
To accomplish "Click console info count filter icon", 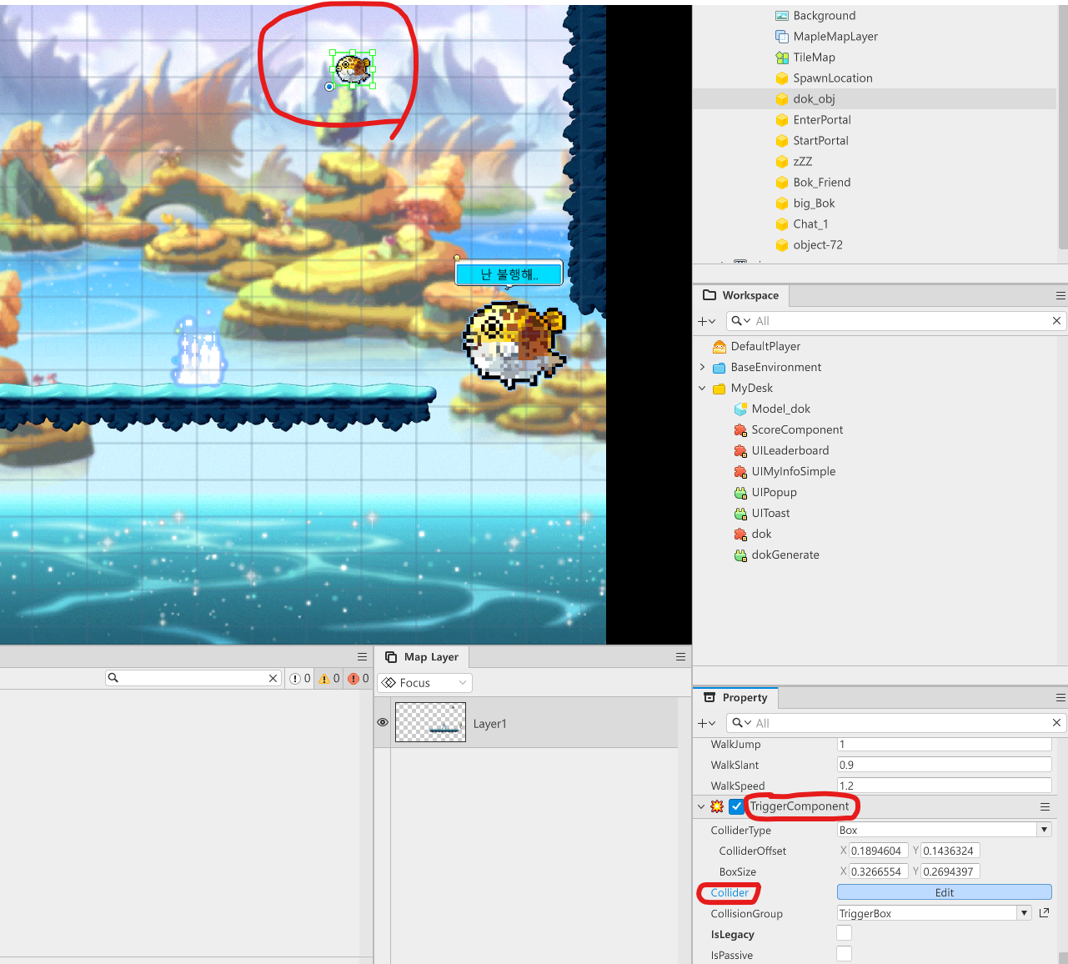I will pos(295,679).
